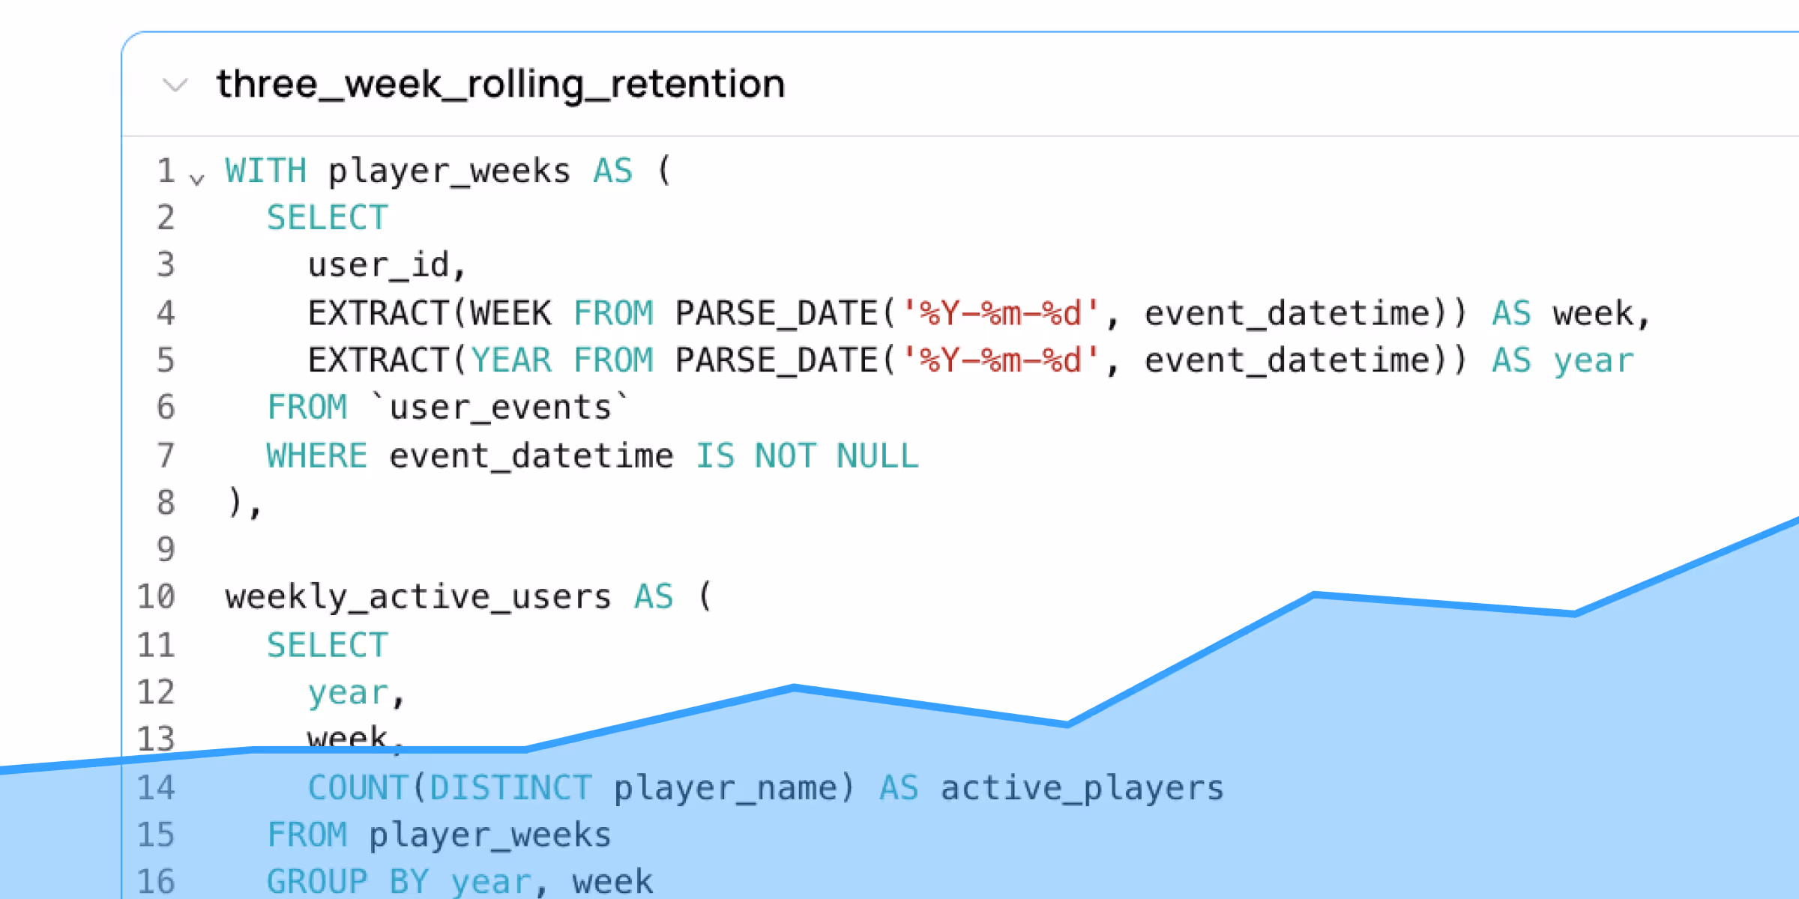Click the WITH keyword on line 1
The width and height of the screenshot is (1799, 899).
pos(265,171)
